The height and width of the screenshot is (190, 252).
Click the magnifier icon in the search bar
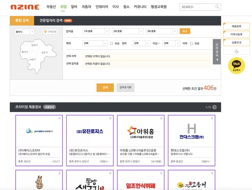tap(217, 6)
